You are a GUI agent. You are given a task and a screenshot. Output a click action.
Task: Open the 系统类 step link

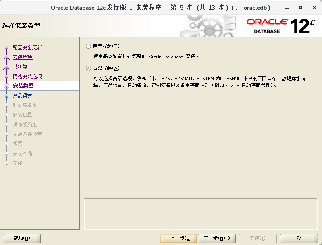[x=20, y=67]
